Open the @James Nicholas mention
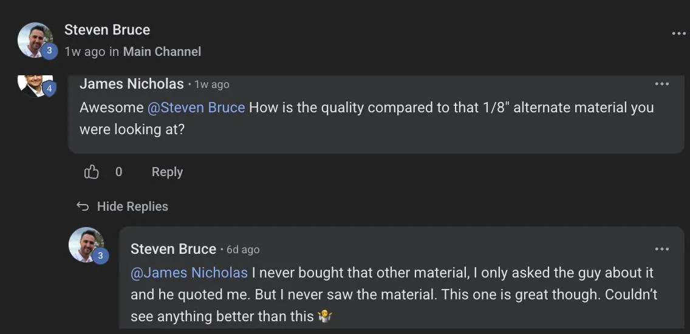The width and height of the screenshot is (690, 334). (190, 273)
